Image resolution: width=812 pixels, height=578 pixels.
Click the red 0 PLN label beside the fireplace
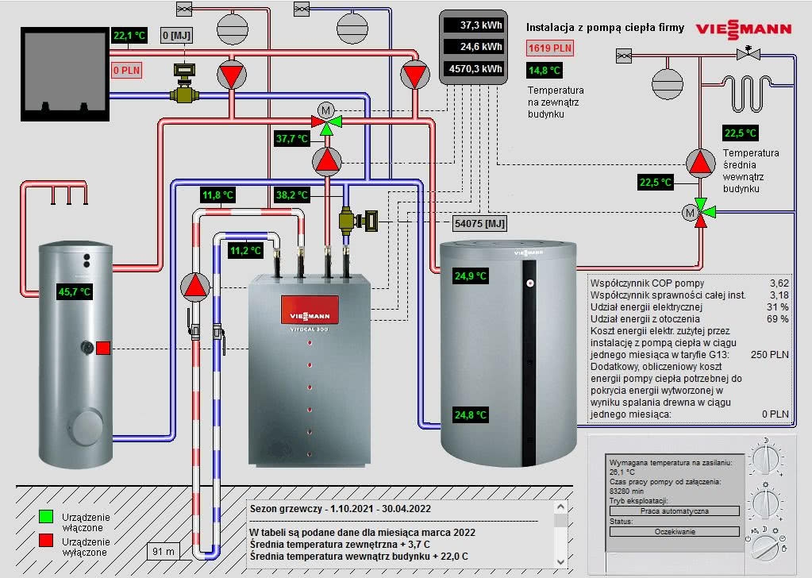click(x=127, y=71)
